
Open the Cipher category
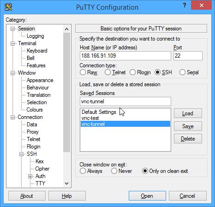point(42,169)
